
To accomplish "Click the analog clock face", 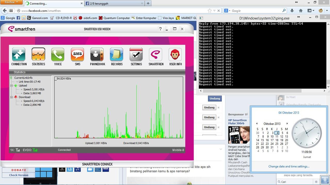I will tap(307, 133).
